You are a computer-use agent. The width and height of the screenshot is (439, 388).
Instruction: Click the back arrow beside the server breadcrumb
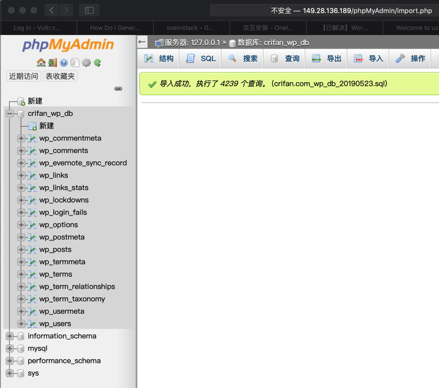[x=142, y=42]
